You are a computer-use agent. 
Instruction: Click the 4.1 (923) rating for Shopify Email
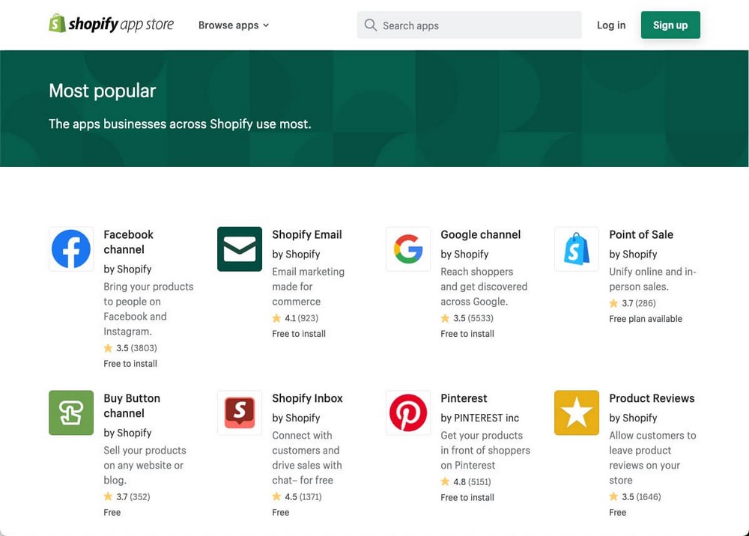pos(295,318)
